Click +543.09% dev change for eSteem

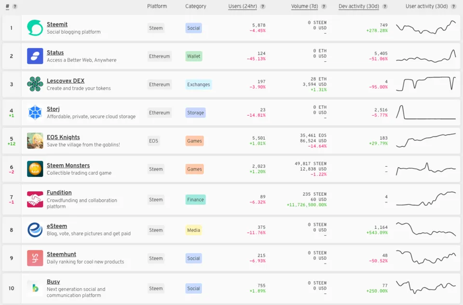377,232
